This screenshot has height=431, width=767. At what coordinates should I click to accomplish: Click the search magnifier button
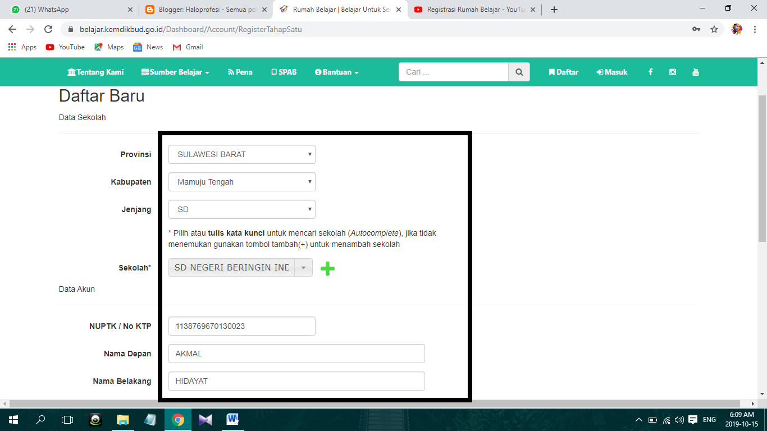click(x=518, y=72)
